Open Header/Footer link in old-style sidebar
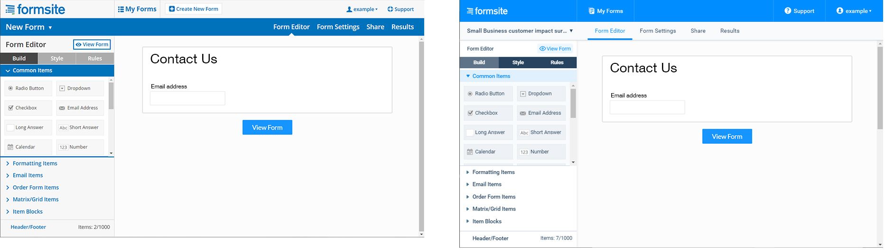 click(28, 227)
